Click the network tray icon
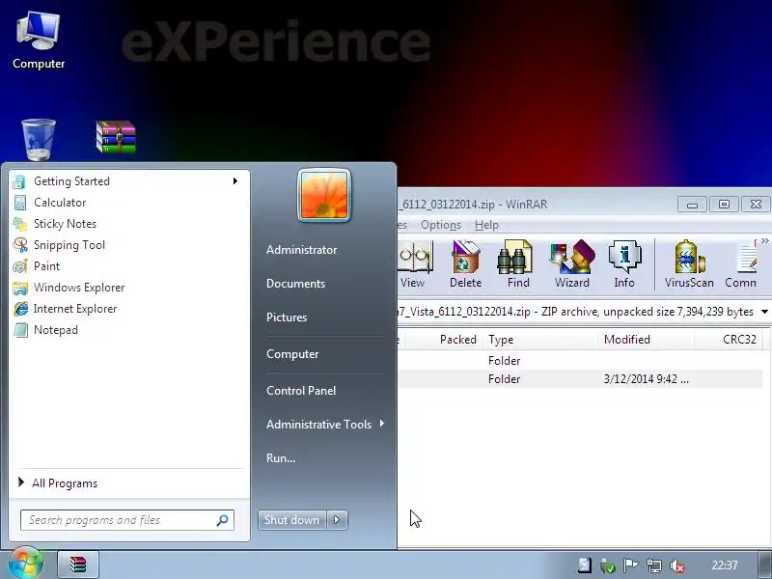The image size is (772, 579). coord(654,565)
